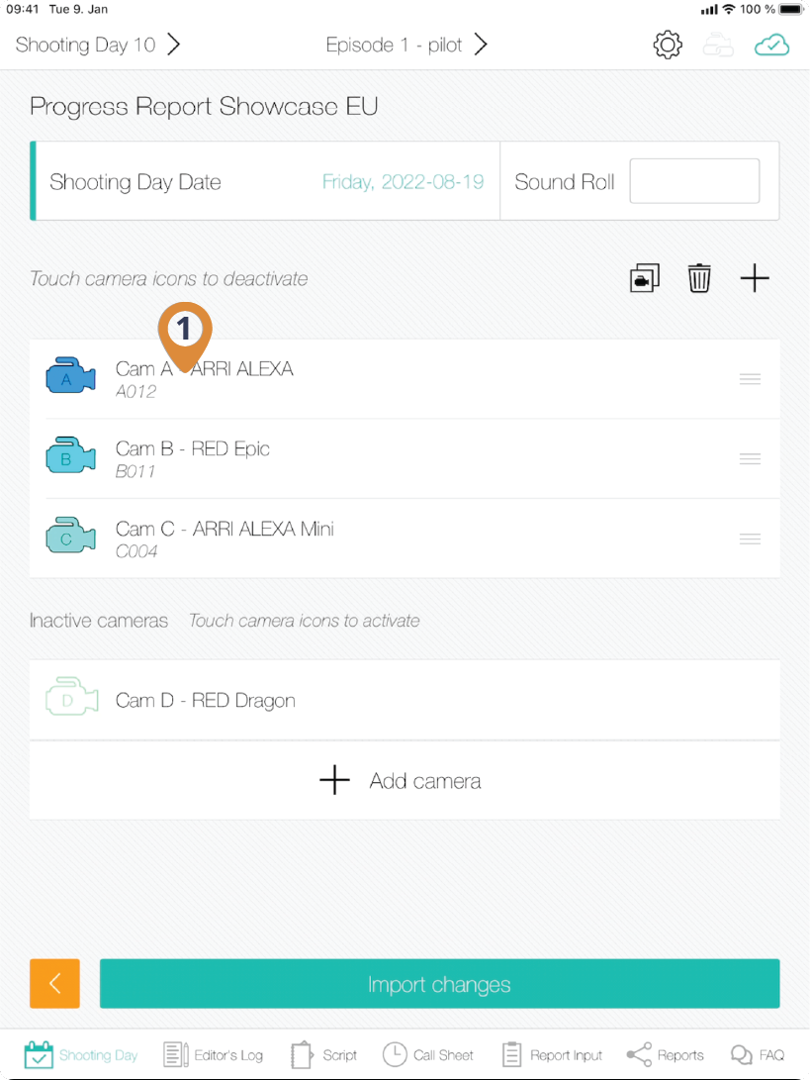Image resolution: width=810 pixels, height=1080 pixels.
Task: Tap roll number B011
Action: [135, 471]
